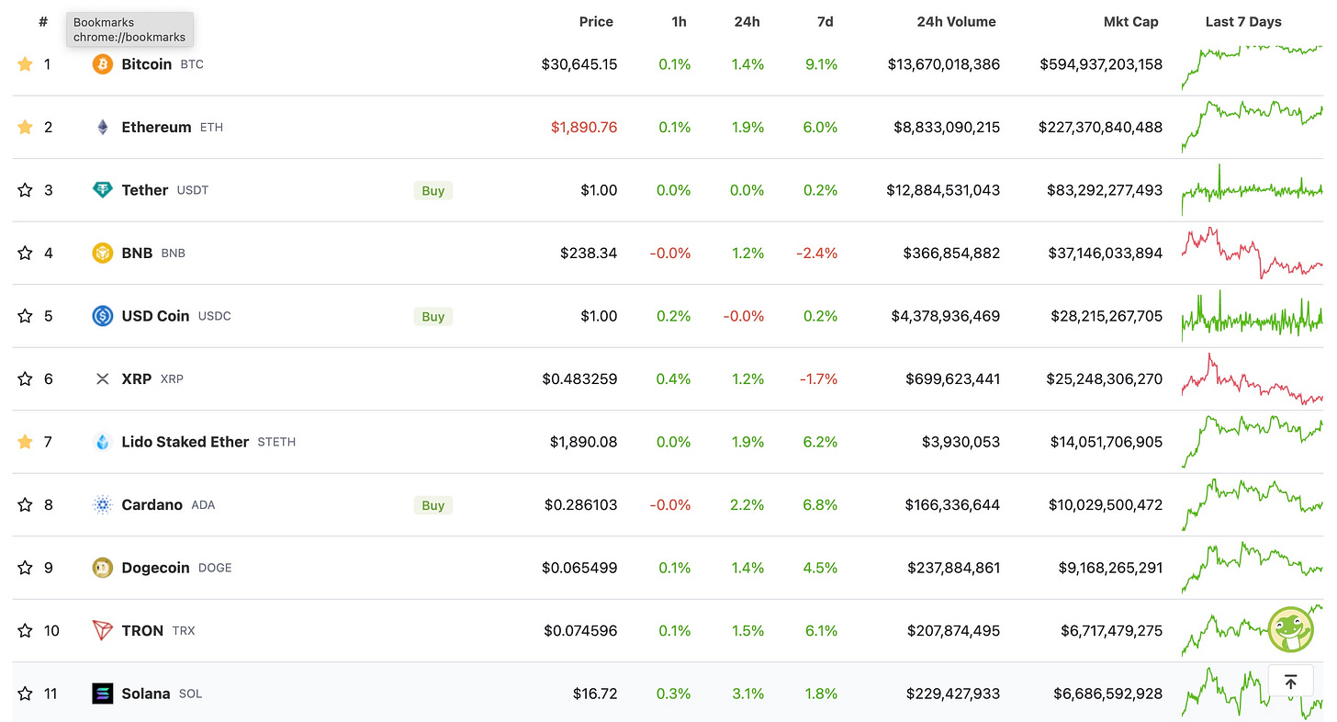Click the Solana logo
Image resolution: width=1337 pixels, height=722 pixels.
pyautogui.click(x=103, y=694)
